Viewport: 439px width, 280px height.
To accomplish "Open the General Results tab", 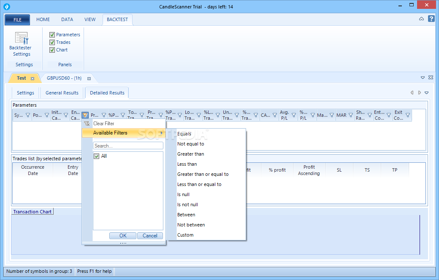I will (62, 93).
